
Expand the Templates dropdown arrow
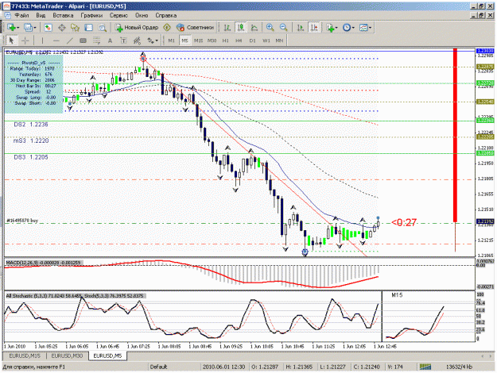370,28
